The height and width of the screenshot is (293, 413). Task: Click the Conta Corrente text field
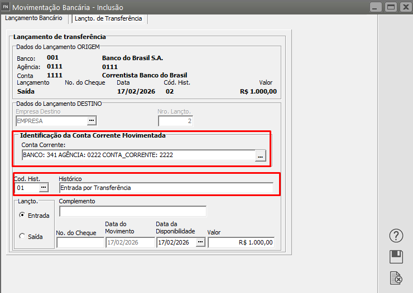click(x=137, y=155)
